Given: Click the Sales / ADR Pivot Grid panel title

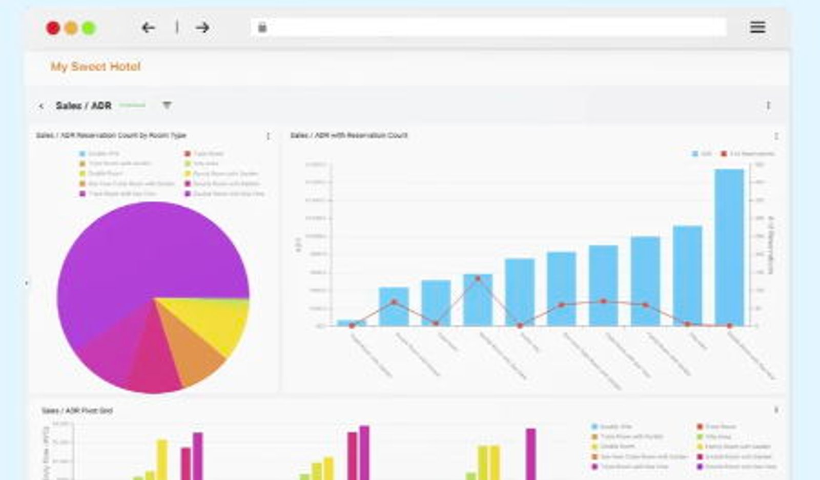Looking at the screenshot, I should (77, 411).
